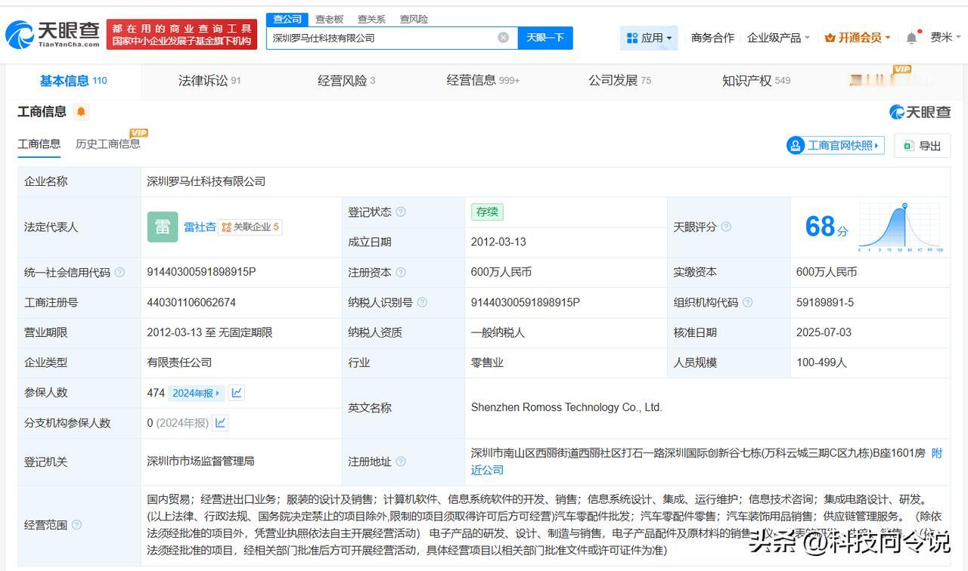Click the 核准日期 value 2025-07-03
The width and height of the screenshot is (968, 571).
824,332
